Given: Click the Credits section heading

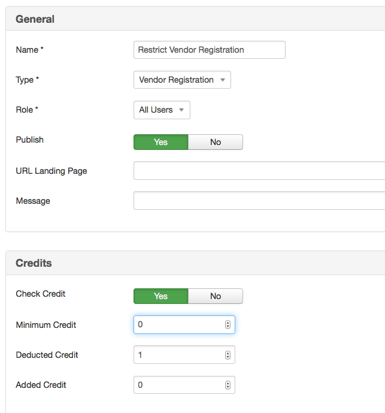Looking at the screenshot, I should (34, 263).
